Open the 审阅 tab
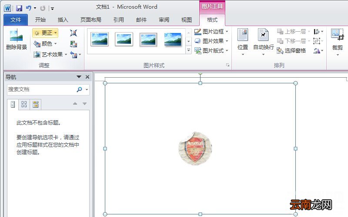Viewport: 348px width, 217px height. [x=164, y=20]
